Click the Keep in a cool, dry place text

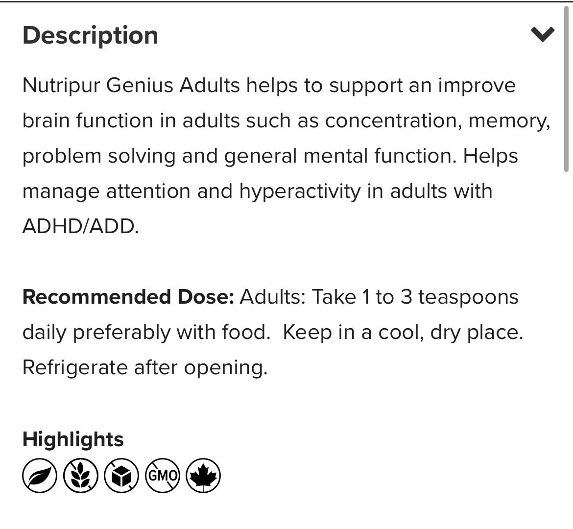403,332
